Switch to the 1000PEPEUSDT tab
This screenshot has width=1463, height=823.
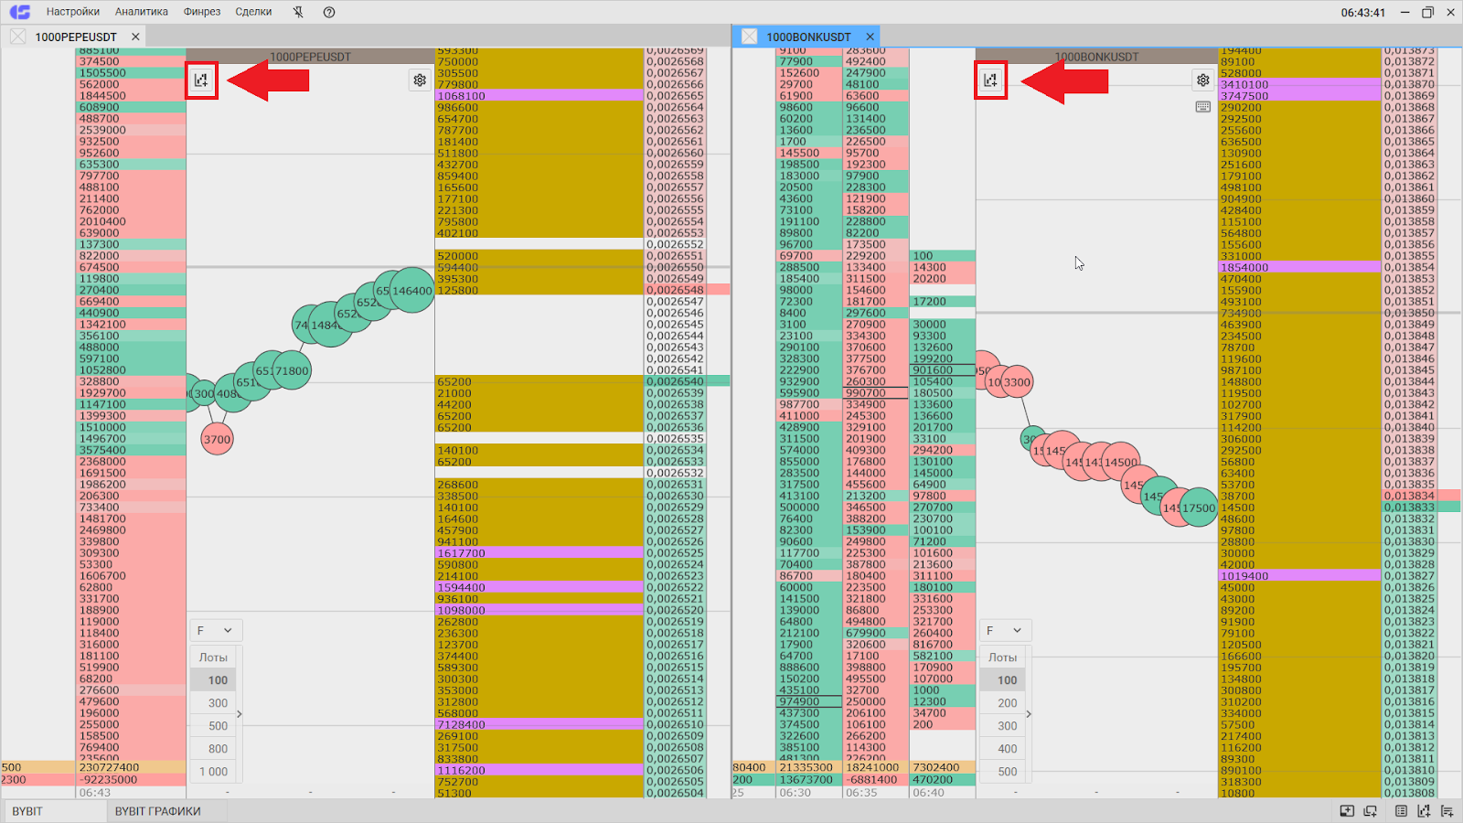tap(76, 37)
